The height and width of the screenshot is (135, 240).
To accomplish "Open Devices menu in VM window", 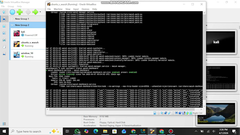I will [85, 9].
